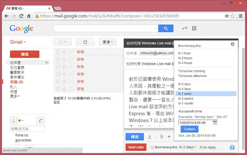Click the plus insert options icon
This screenshot has width=247, height=155.
169,137
